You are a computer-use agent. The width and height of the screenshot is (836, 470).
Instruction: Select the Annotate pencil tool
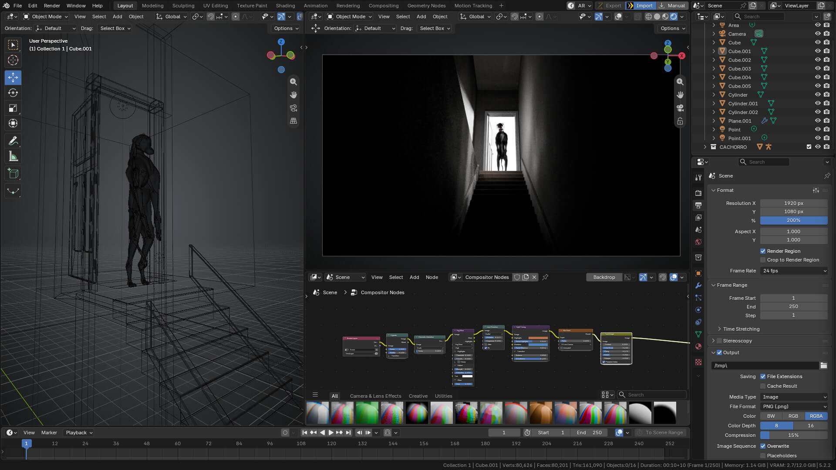(x=13, y=141)
